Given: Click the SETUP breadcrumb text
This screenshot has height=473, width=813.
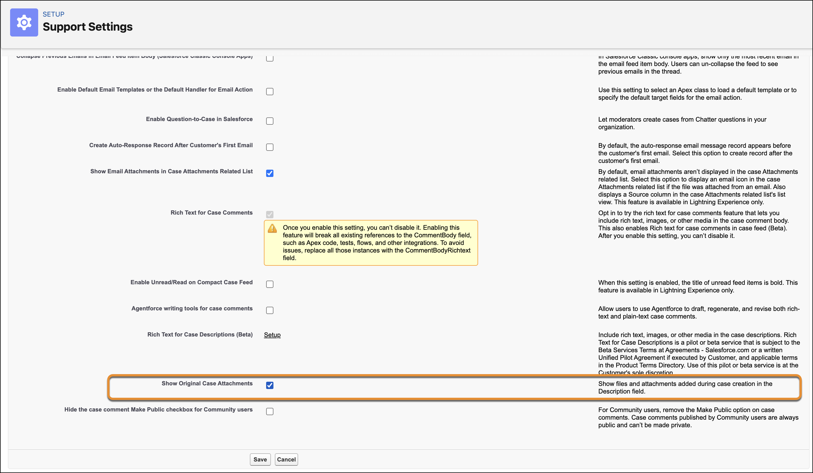Looking at the screenshot, I should (x=54, y=14).
